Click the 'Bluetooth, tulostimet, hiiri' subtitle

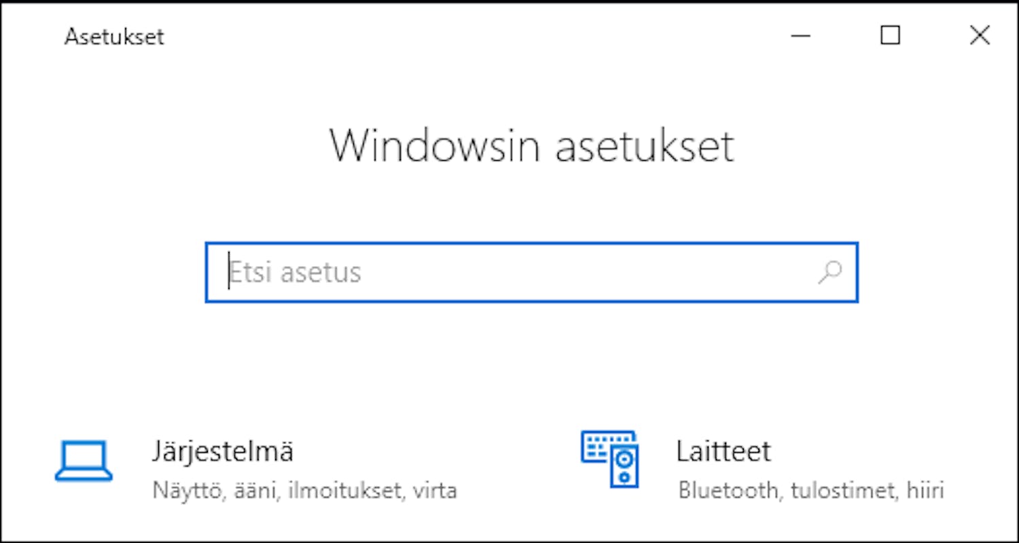coord(811,489)
